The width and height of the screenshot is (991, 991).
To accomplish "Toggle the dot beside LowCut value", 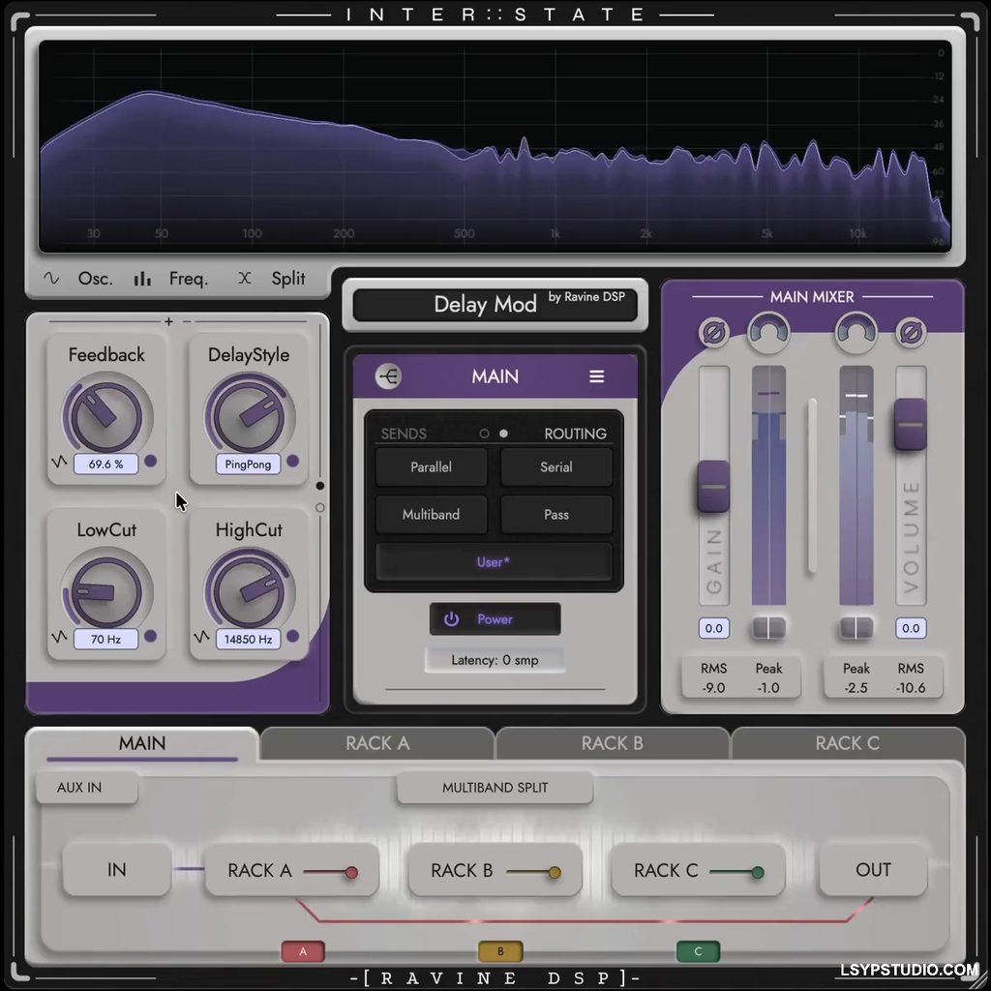I will pyautogui.click(x=150, y=637).
